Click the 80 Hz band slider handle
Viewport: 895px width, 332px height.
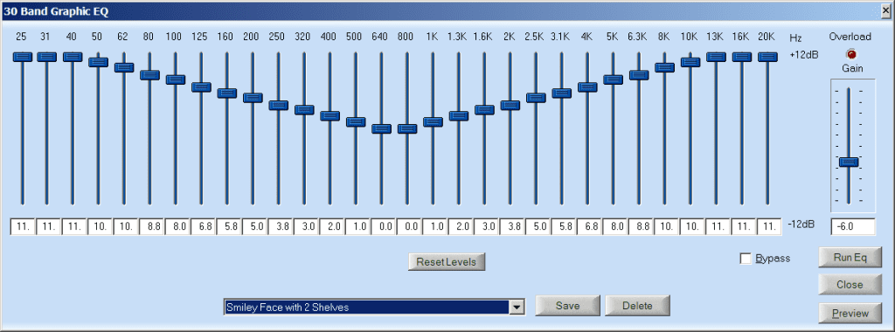click(149, 75)
